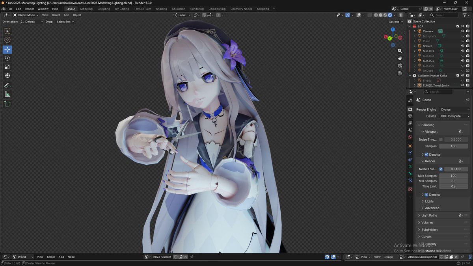Open the Render Engine dropdown

(x=455, y=110)
